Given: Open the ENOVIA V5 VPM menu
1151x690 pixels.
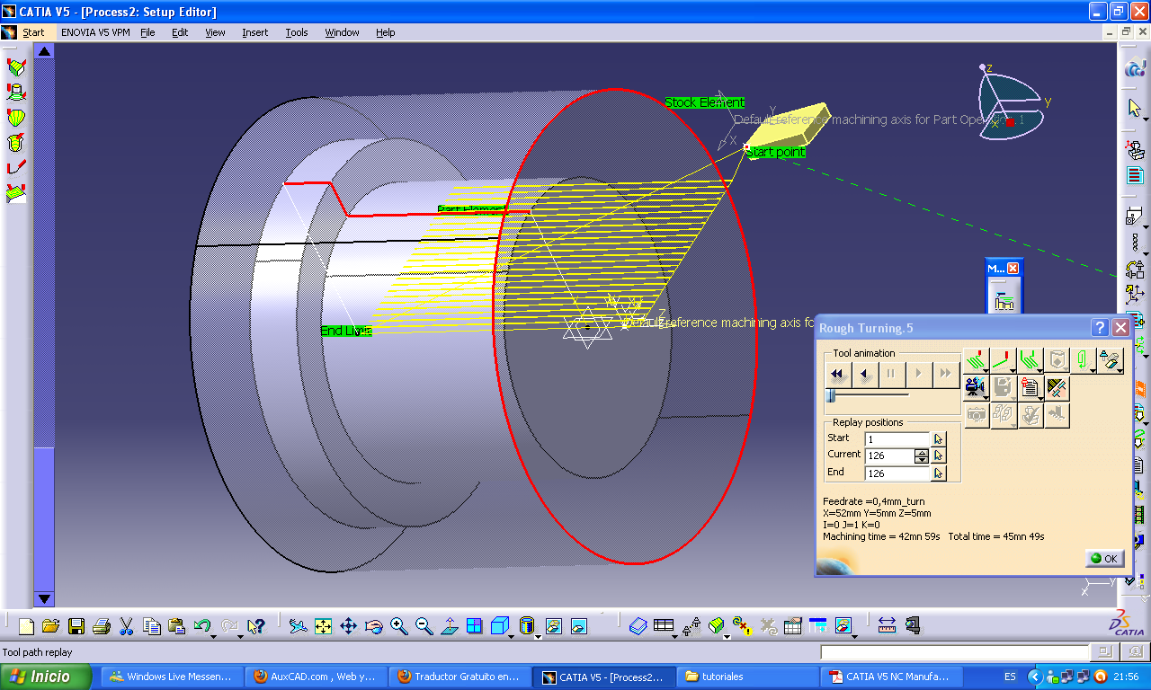Looking at the screenshot, I should coord(95,32).
